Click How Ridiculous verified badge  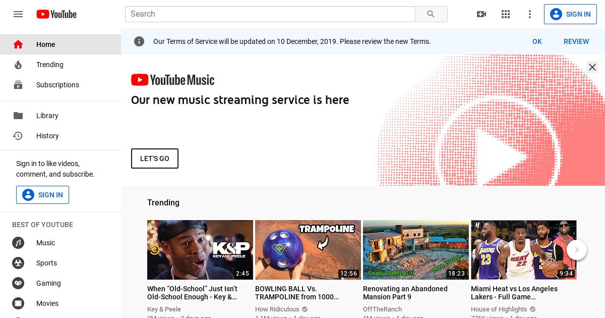[305, 309]
